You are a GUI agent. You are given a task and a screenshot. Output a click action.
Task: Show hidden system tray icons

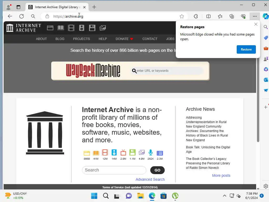(224, 196)
